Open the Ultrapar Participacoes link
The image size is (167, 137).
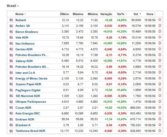31,102
